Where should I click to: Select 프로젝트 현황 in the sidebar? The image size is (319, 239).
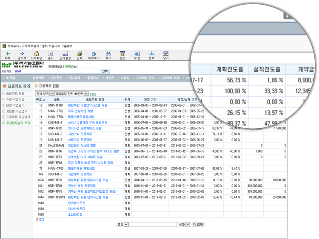click(15, 94)
